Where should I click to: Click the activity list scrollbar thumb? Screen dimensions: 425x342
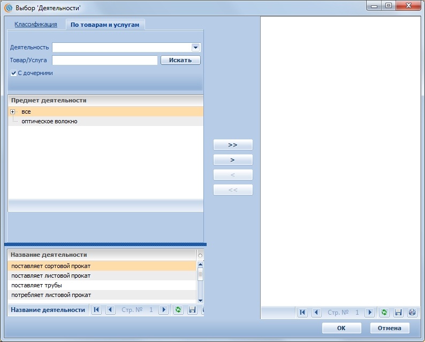(200, 274)
